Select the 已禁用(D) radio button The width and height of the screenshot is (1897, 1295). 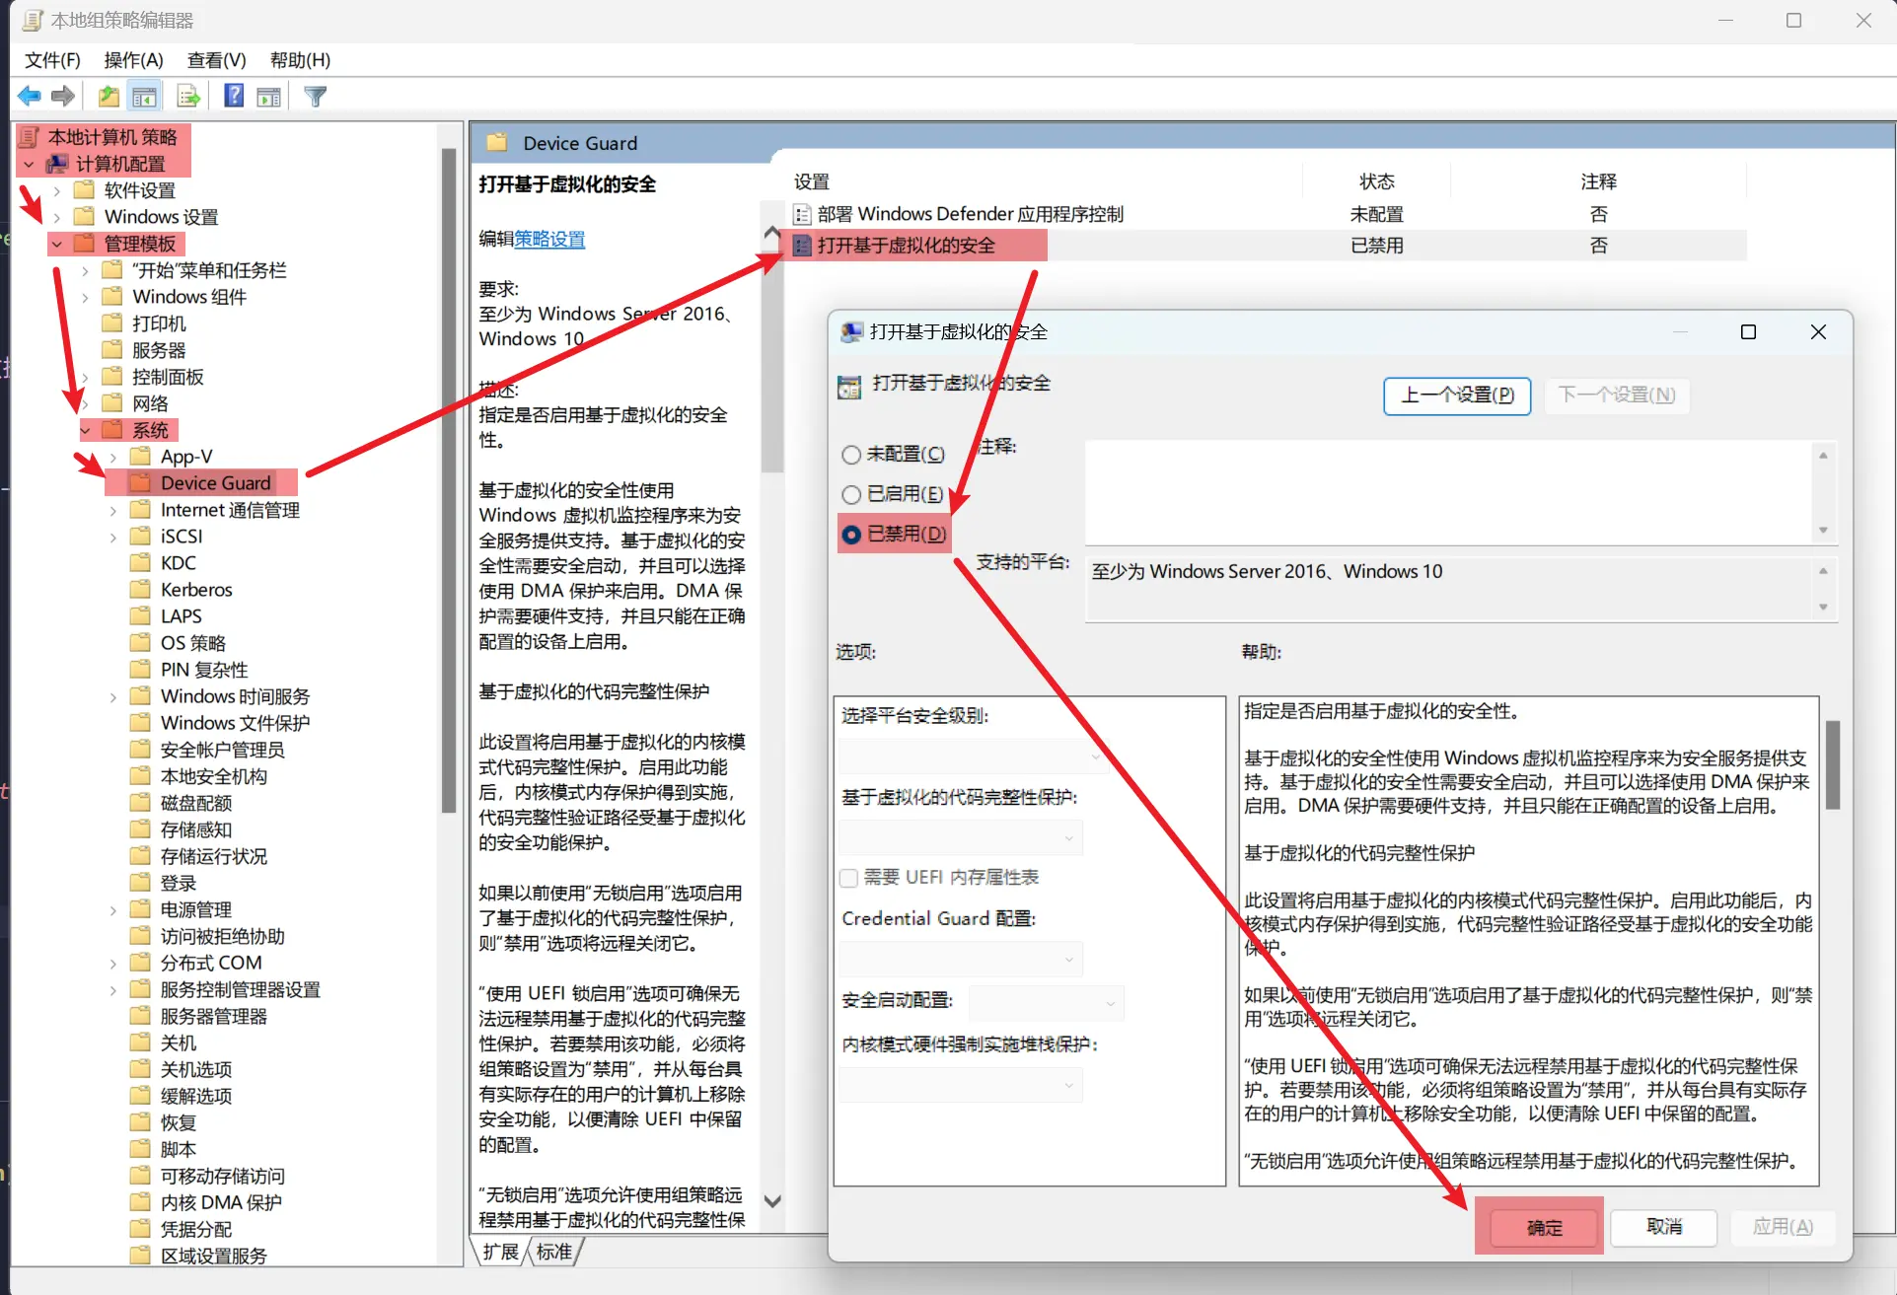[850, 535]
